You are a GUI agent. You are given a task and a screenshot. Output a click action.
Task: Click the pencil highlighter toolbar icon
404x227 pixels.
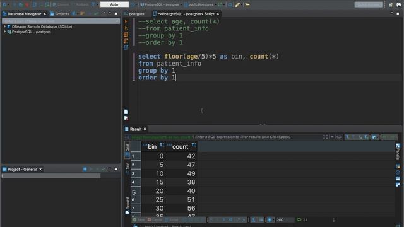237,4
